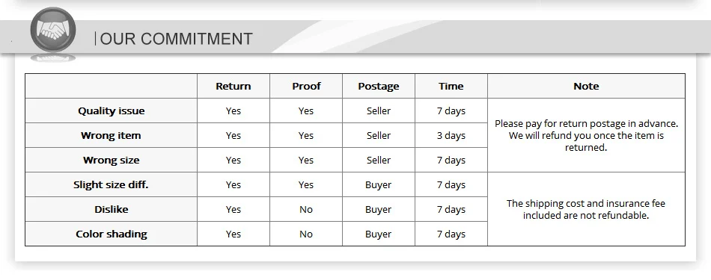Click the return postage refund note

586,135
